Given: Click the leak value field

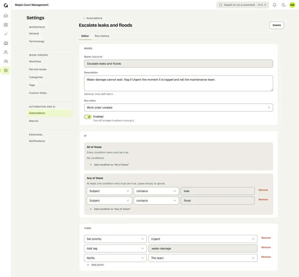Looking at the screenshot, I should (x=218, y=191).
